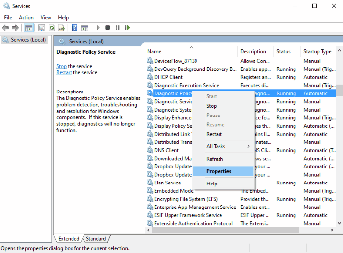This screenshot has height=253, width=343.
Task: Click the Stop the service link
Action: click(61, 66)
